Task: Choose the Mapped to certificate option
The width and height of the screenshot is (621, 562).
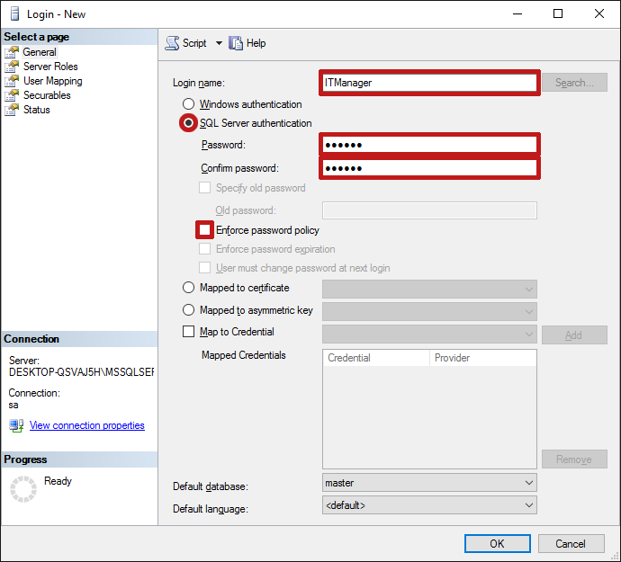Action: pos(189,288)
